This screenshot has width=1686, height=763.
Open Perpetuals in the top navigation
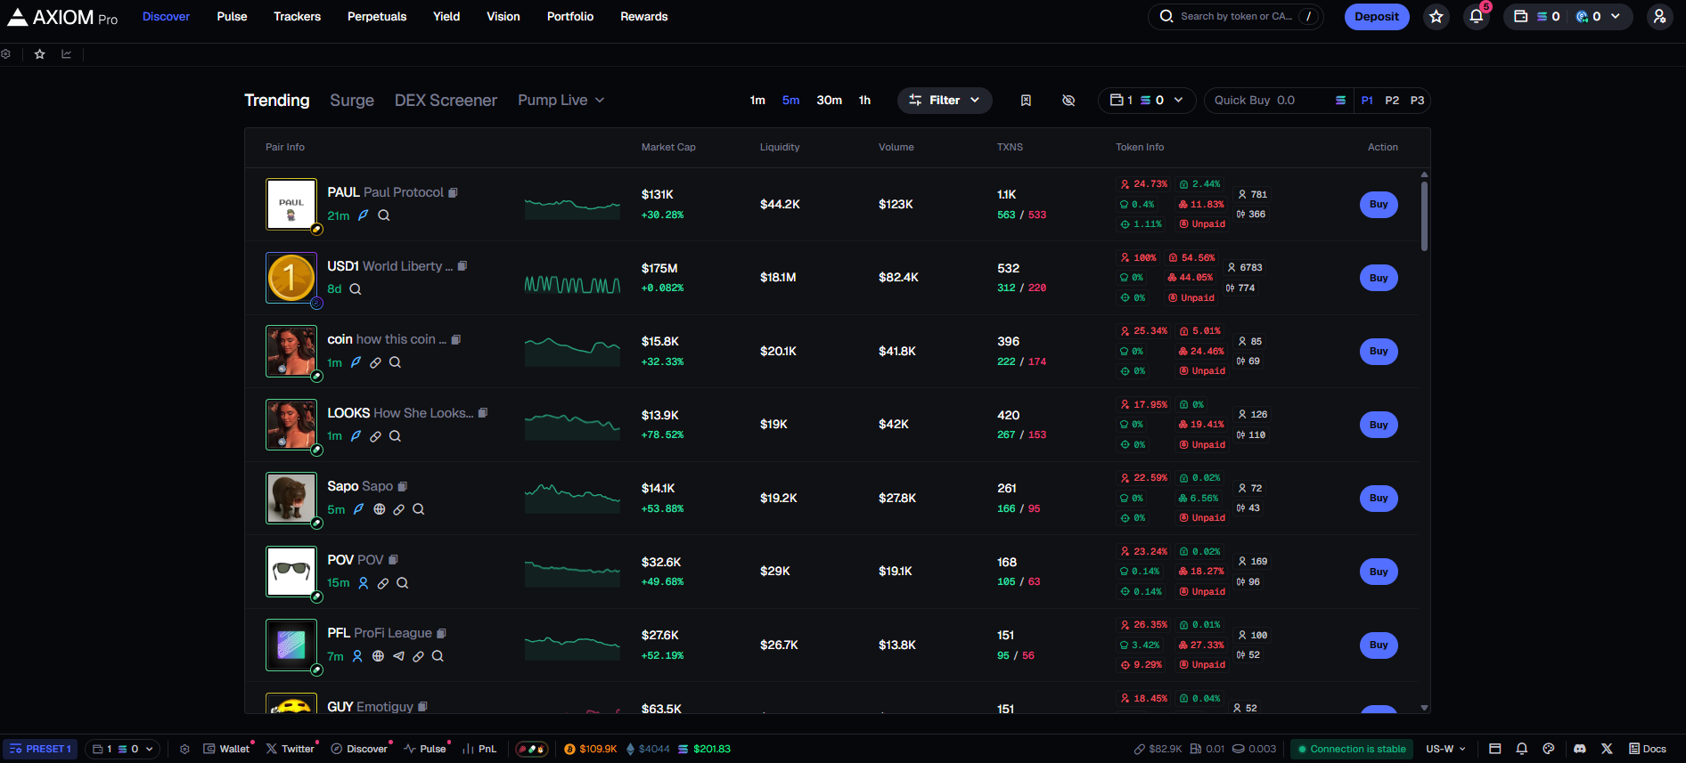(377, 17)
